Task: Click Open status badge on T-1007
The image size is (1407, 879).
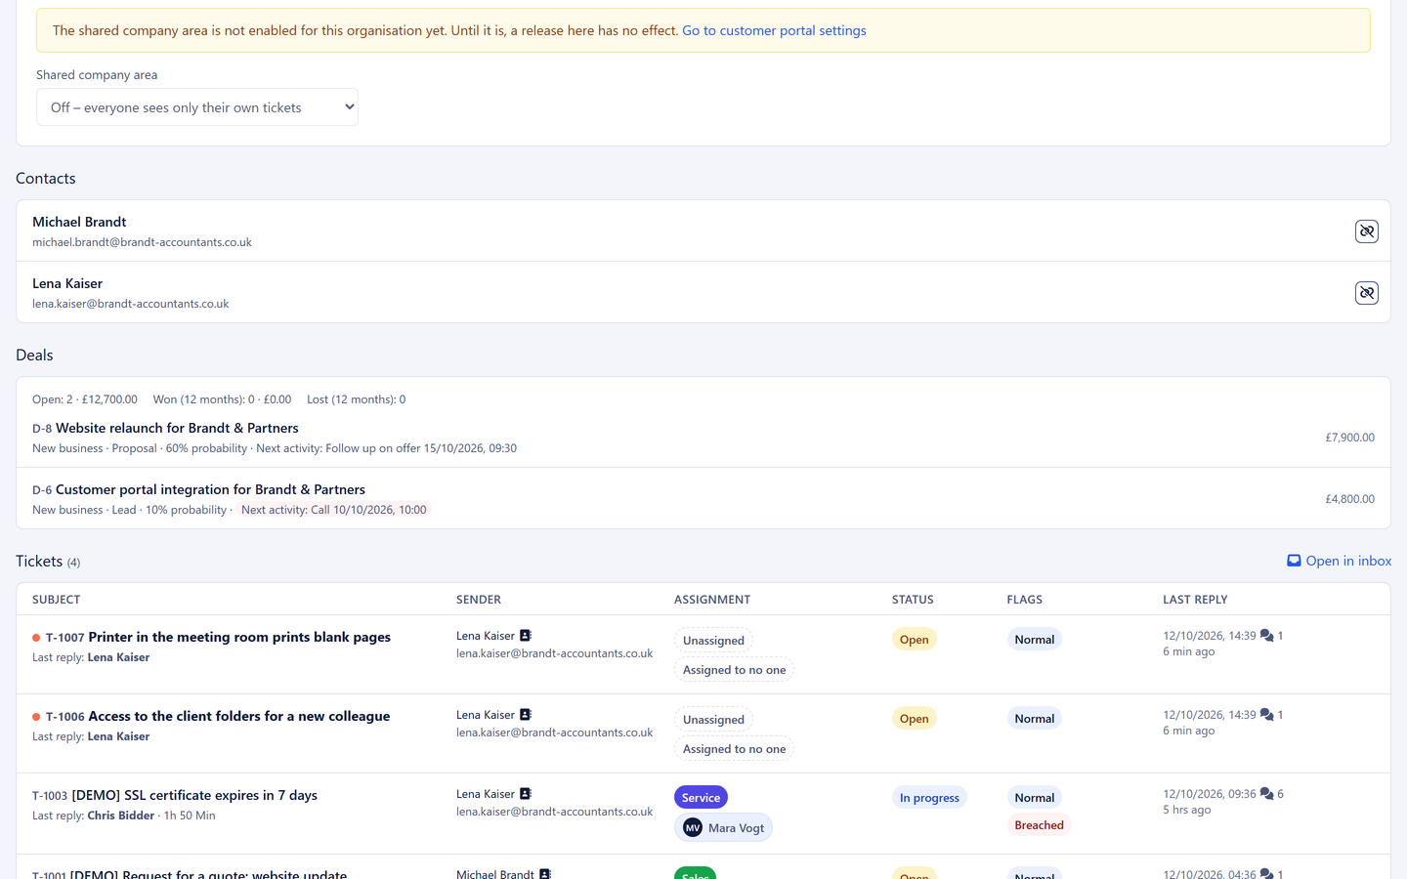Action: click(914, 639)
